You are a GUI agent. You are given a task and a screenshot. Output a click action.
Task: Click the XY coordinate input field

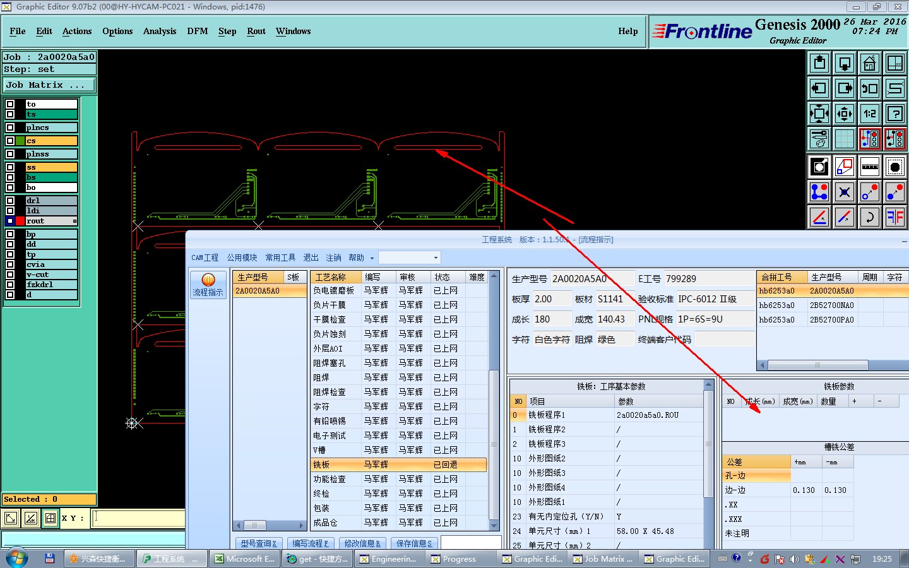[139, 518]
